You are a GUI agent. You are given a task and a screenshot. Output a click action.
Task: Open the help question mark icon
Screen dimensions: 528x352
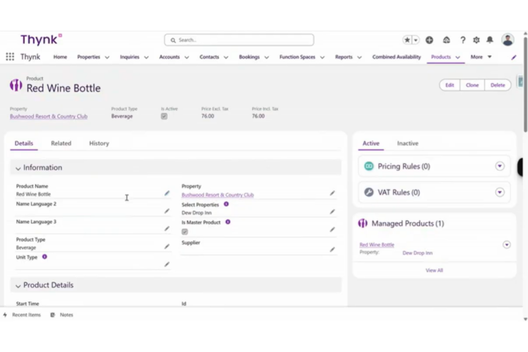pos(463,40)
